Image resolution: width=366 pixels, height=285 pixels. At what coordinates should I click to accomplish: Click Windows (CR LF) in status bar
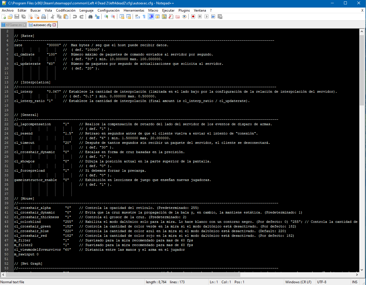click(x=298, y=282)
